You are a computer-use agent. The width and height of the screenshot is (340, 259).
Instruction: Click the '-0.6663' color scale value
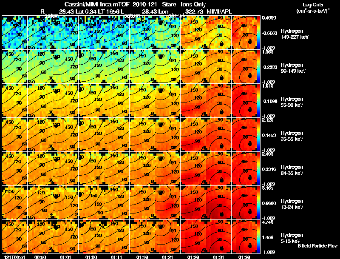[269, 33]
